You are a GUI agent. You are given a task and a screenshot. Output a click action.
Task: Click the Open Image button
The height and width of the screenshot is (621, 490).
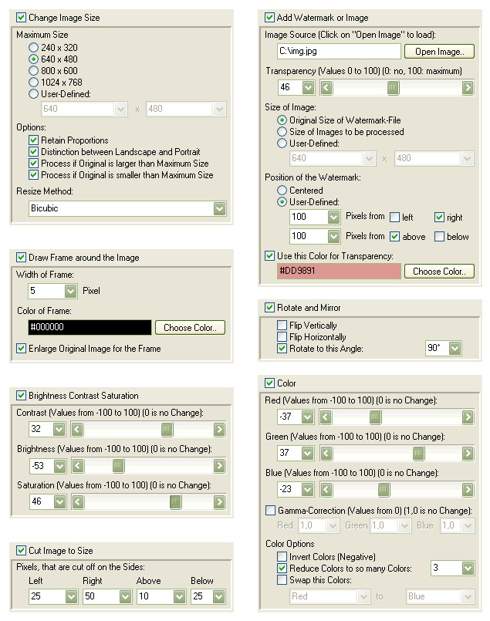[x=439, y=52]
